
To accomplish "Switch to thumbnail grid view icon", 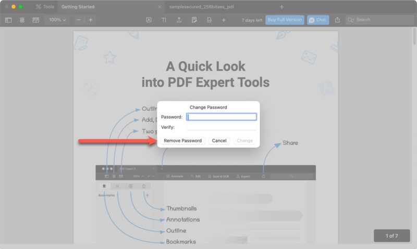I will [x=22, y=20].
